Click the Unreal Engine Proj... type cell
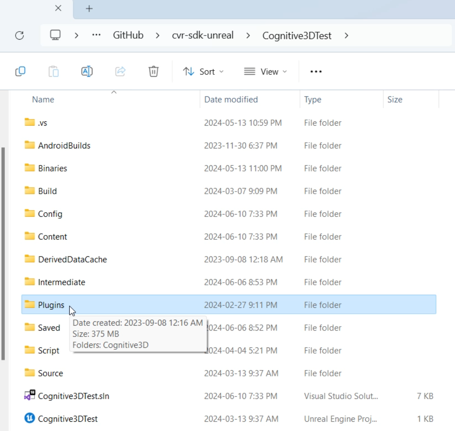455x431 pixels. [x=340, y=419]
